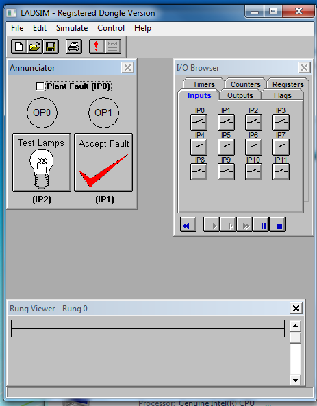Click the outlined step-play simulation button

[x=228, y=224]
